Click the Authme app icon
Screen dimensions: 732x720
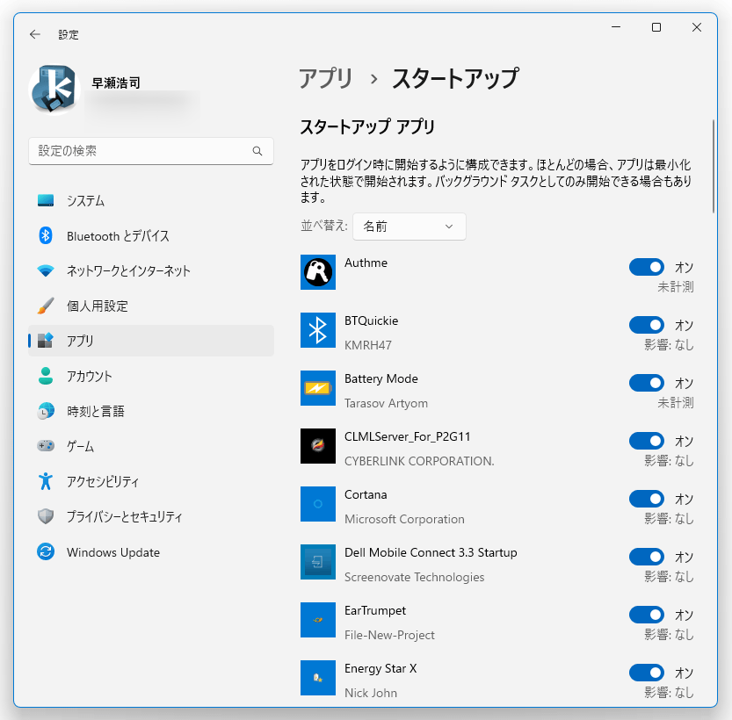point(318,272)
